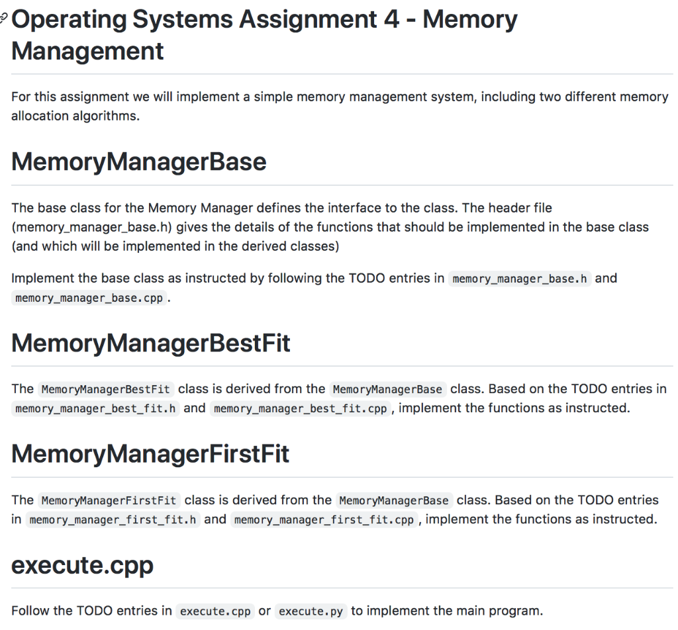The image size is (678, 630).
Task: Click the memory_manager_first_fit.h code snippet
Action: 113,519
